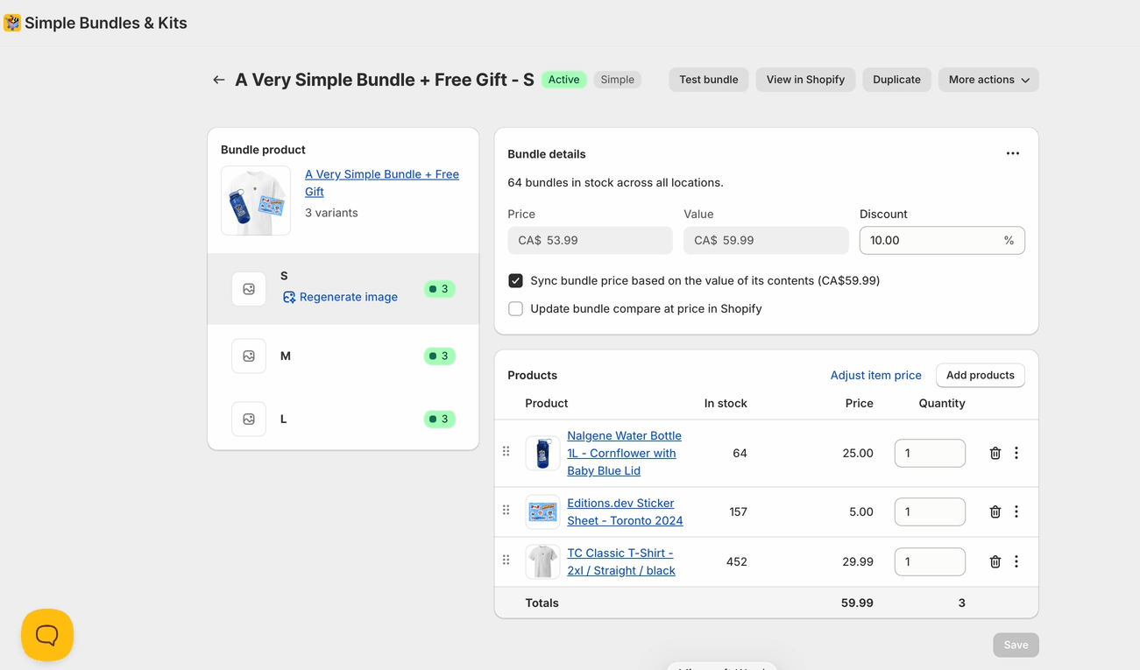Click quantity field for Sticker Sheet

pos(930,511)
